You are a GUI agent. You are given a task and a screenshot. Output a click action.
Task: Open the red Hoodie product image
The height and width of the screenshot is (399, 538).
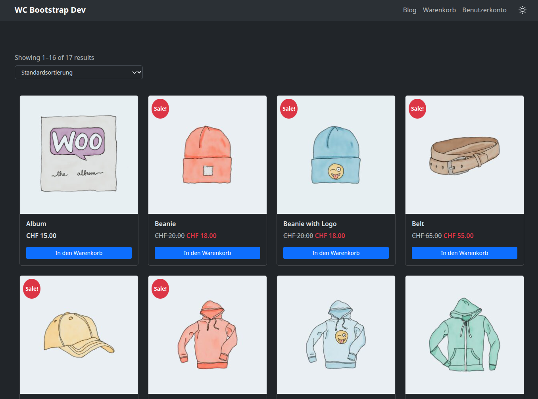[x=208, y=335]
